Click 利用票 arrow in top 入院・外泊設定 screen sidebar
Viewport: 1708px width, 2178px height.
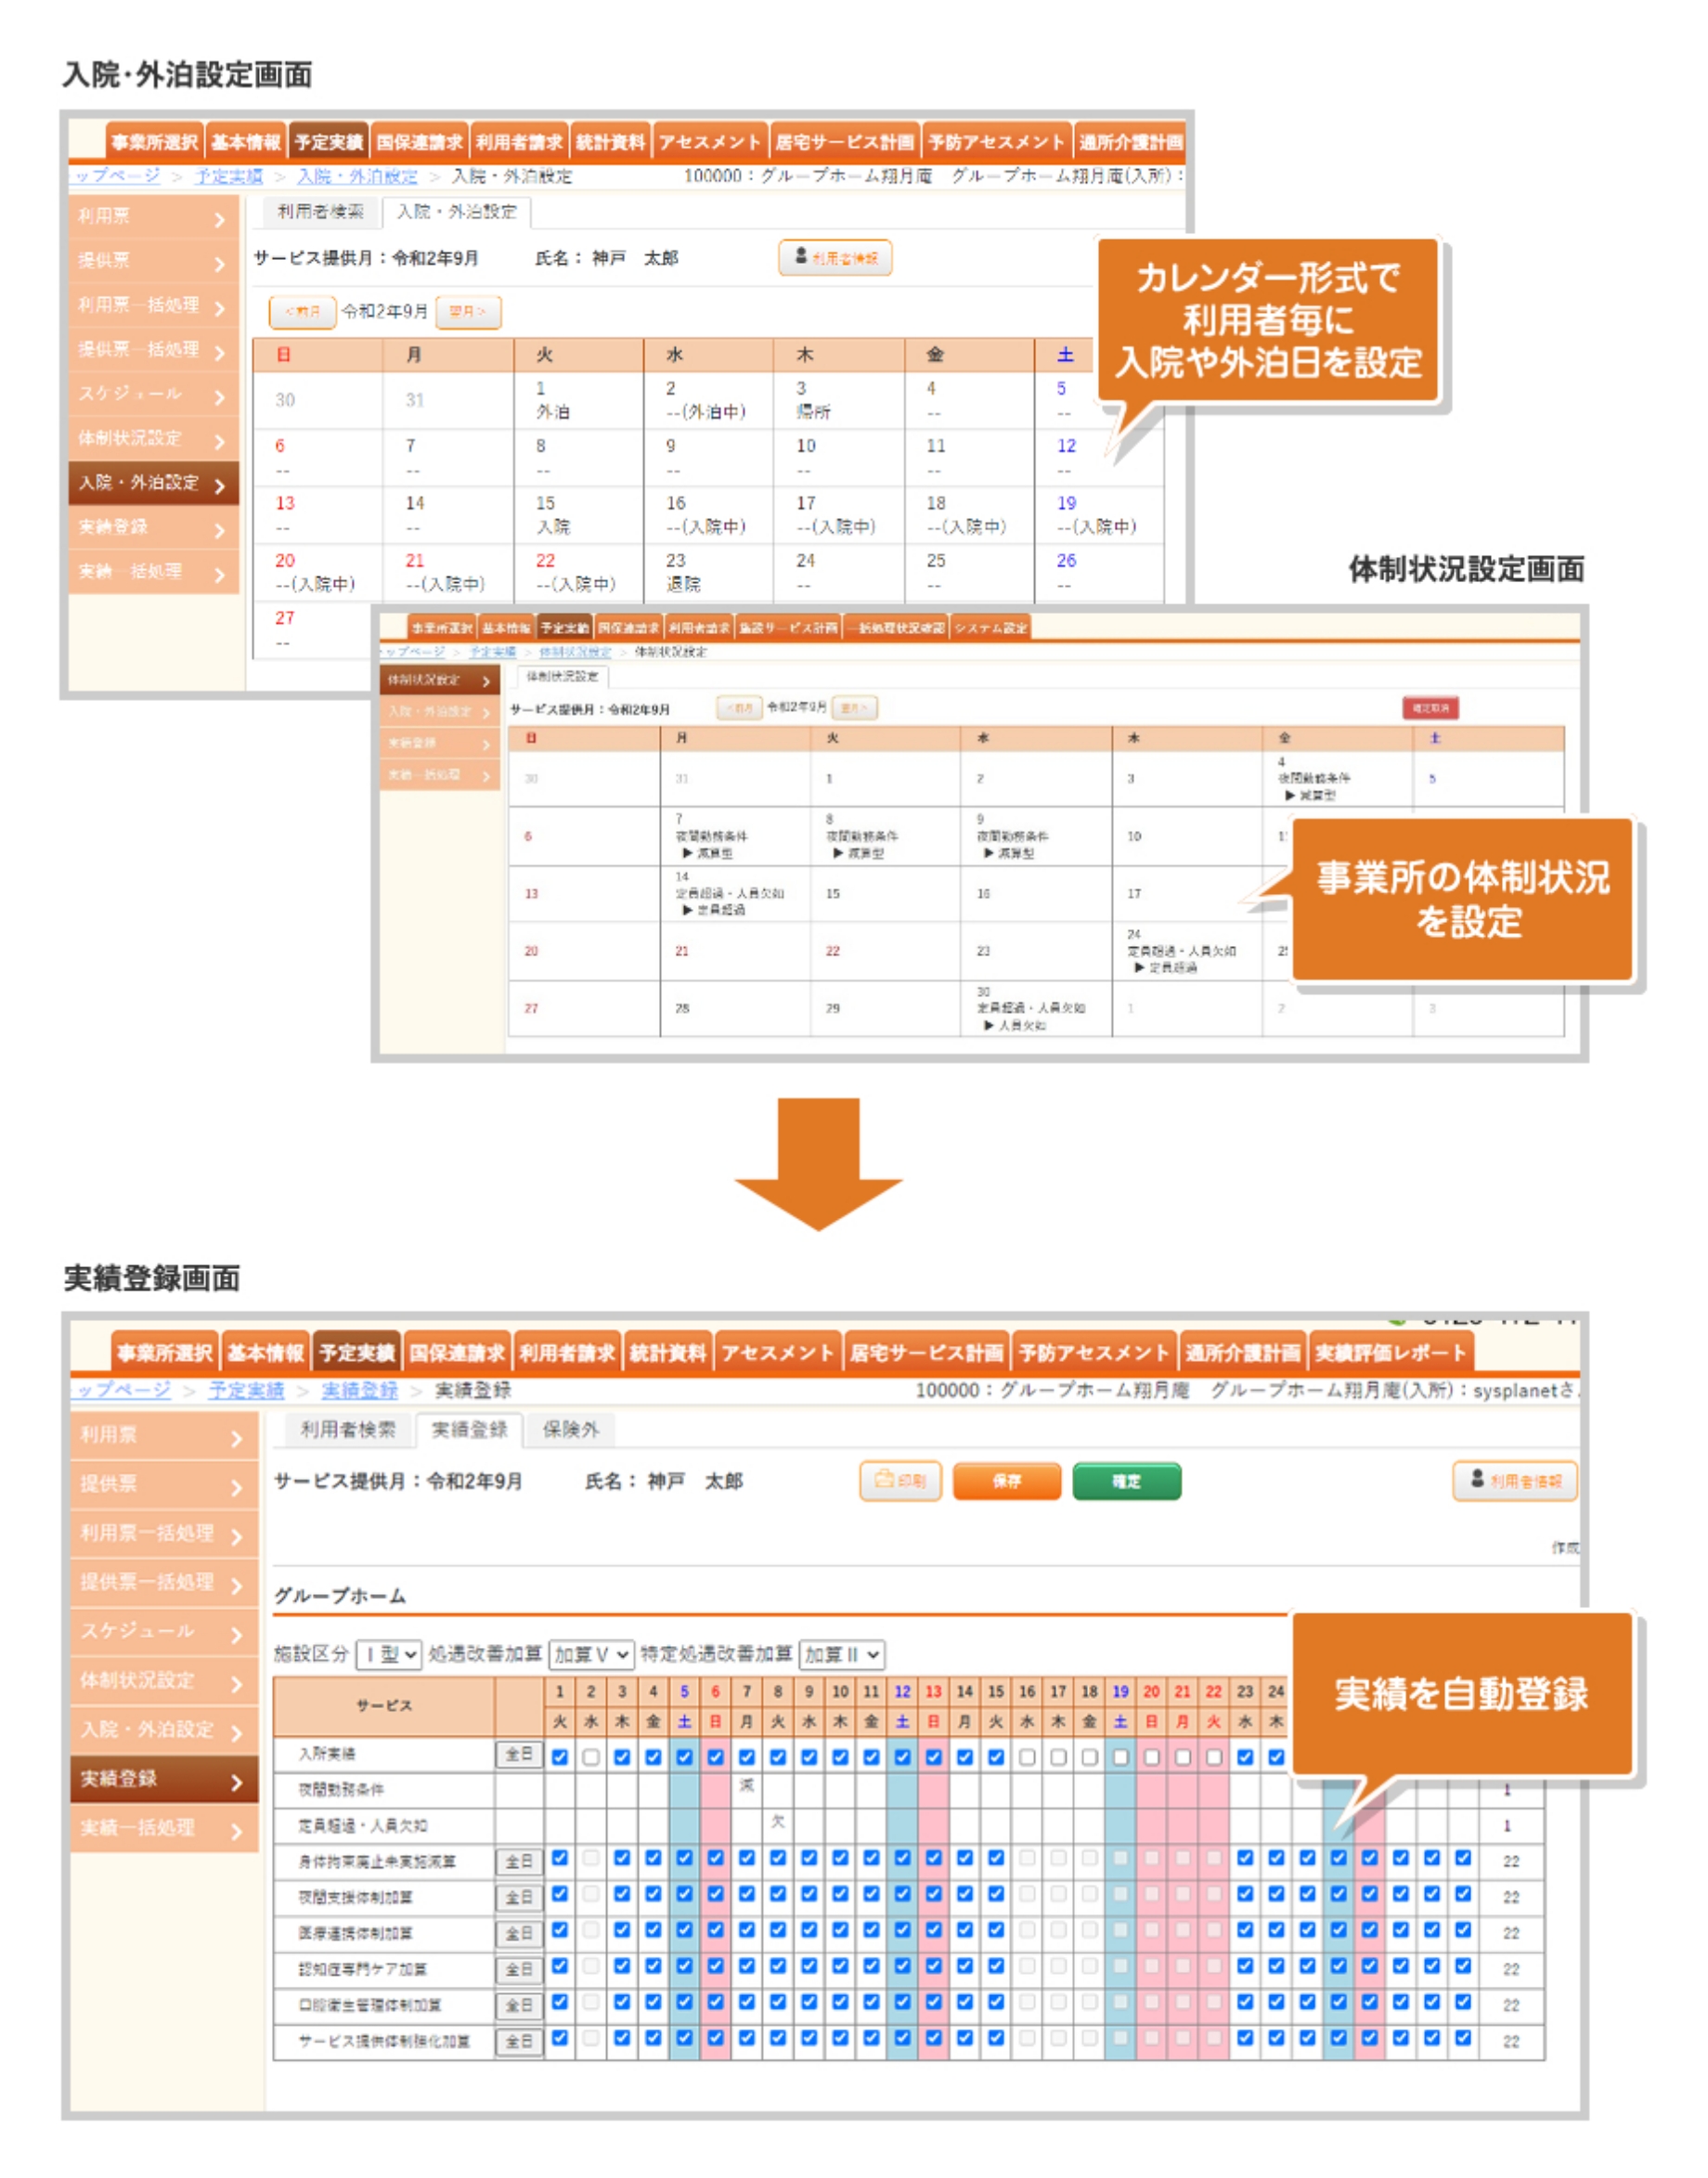click(x=220, y=219)
